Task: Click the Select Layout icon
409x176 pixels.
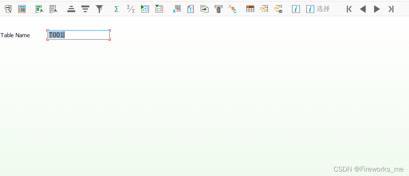Action: pos(264,9)
